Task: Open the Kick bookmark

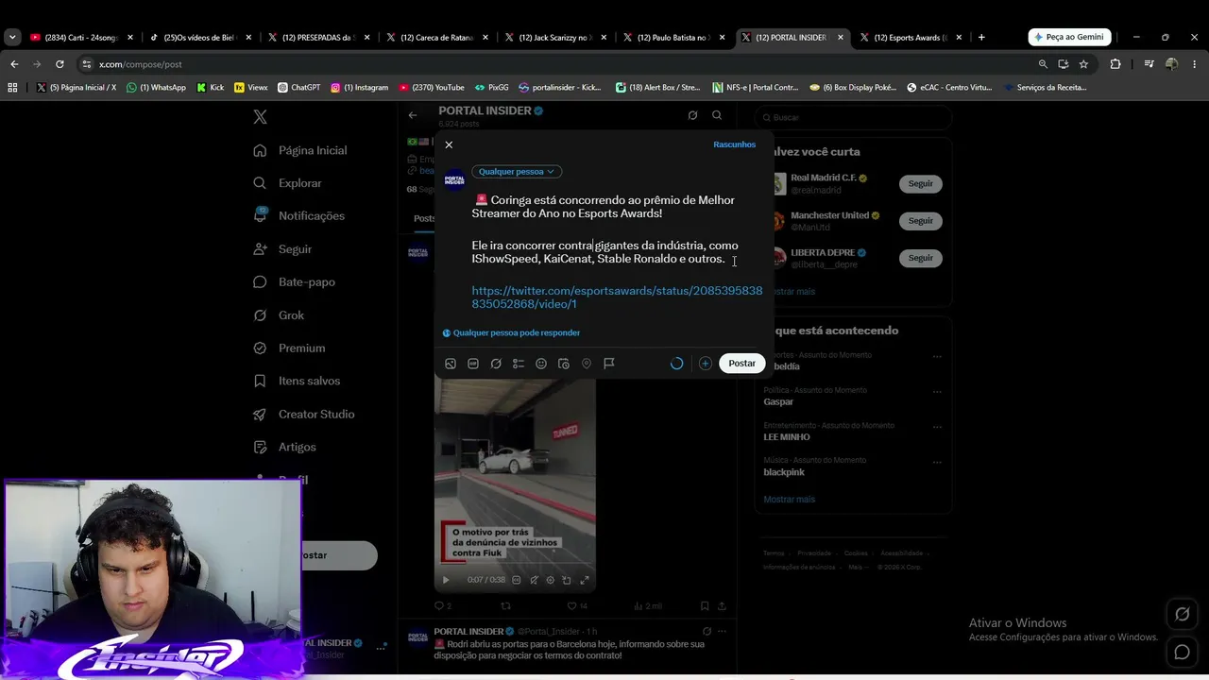Action: click(210, 88)
